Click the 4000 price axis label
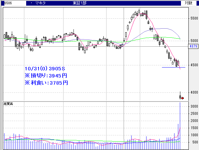Image resolution: width=199 pixels, height=150 pixels. click(194, 92)
